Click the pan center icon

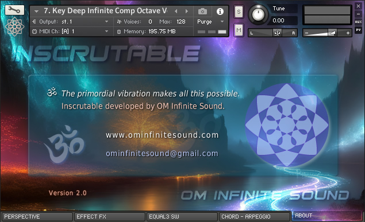[277, 33]
